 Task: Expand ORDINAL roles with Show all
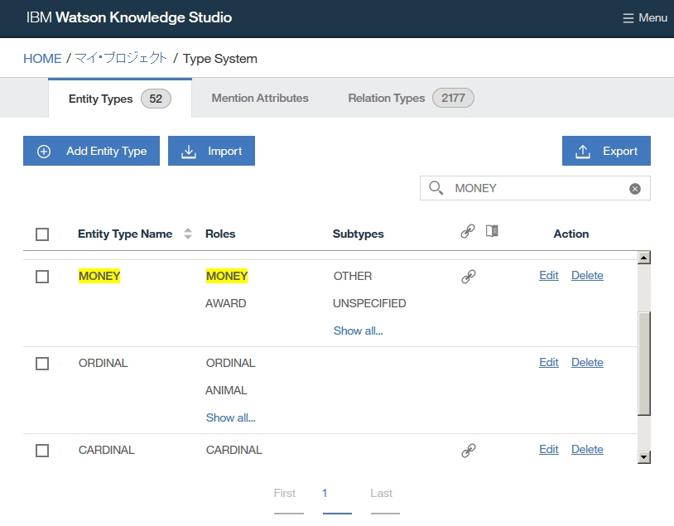click(x=230, y=417)
